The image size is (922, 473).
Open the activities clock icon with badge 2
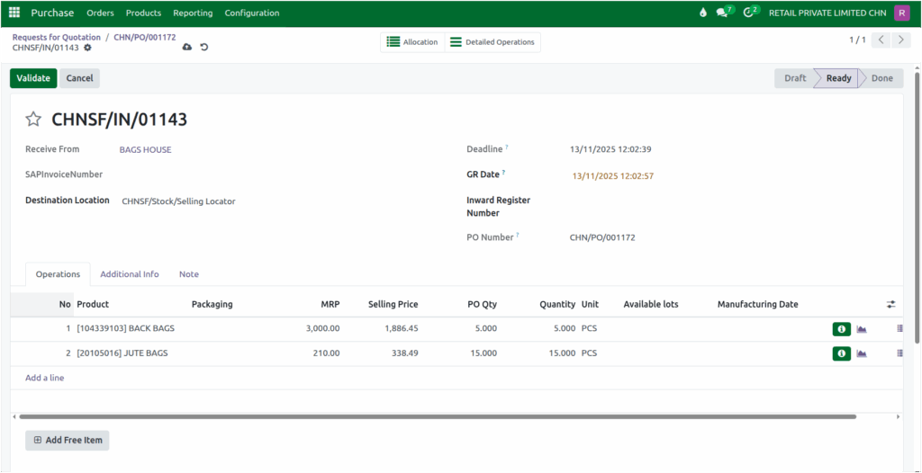(x=750, y=13)
